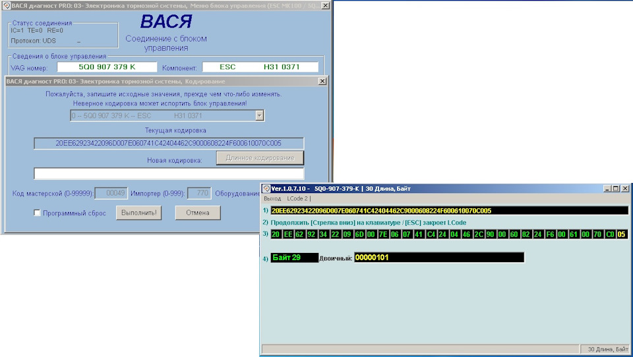
Task: Click the Протокол: UDS status text
Action: (x=33, y=41)
